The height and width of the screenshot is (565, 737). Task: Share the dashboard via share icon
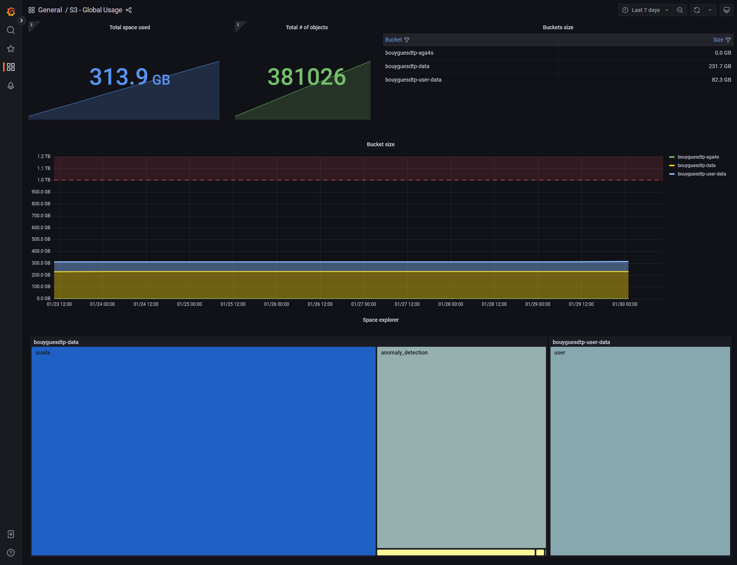129,10
